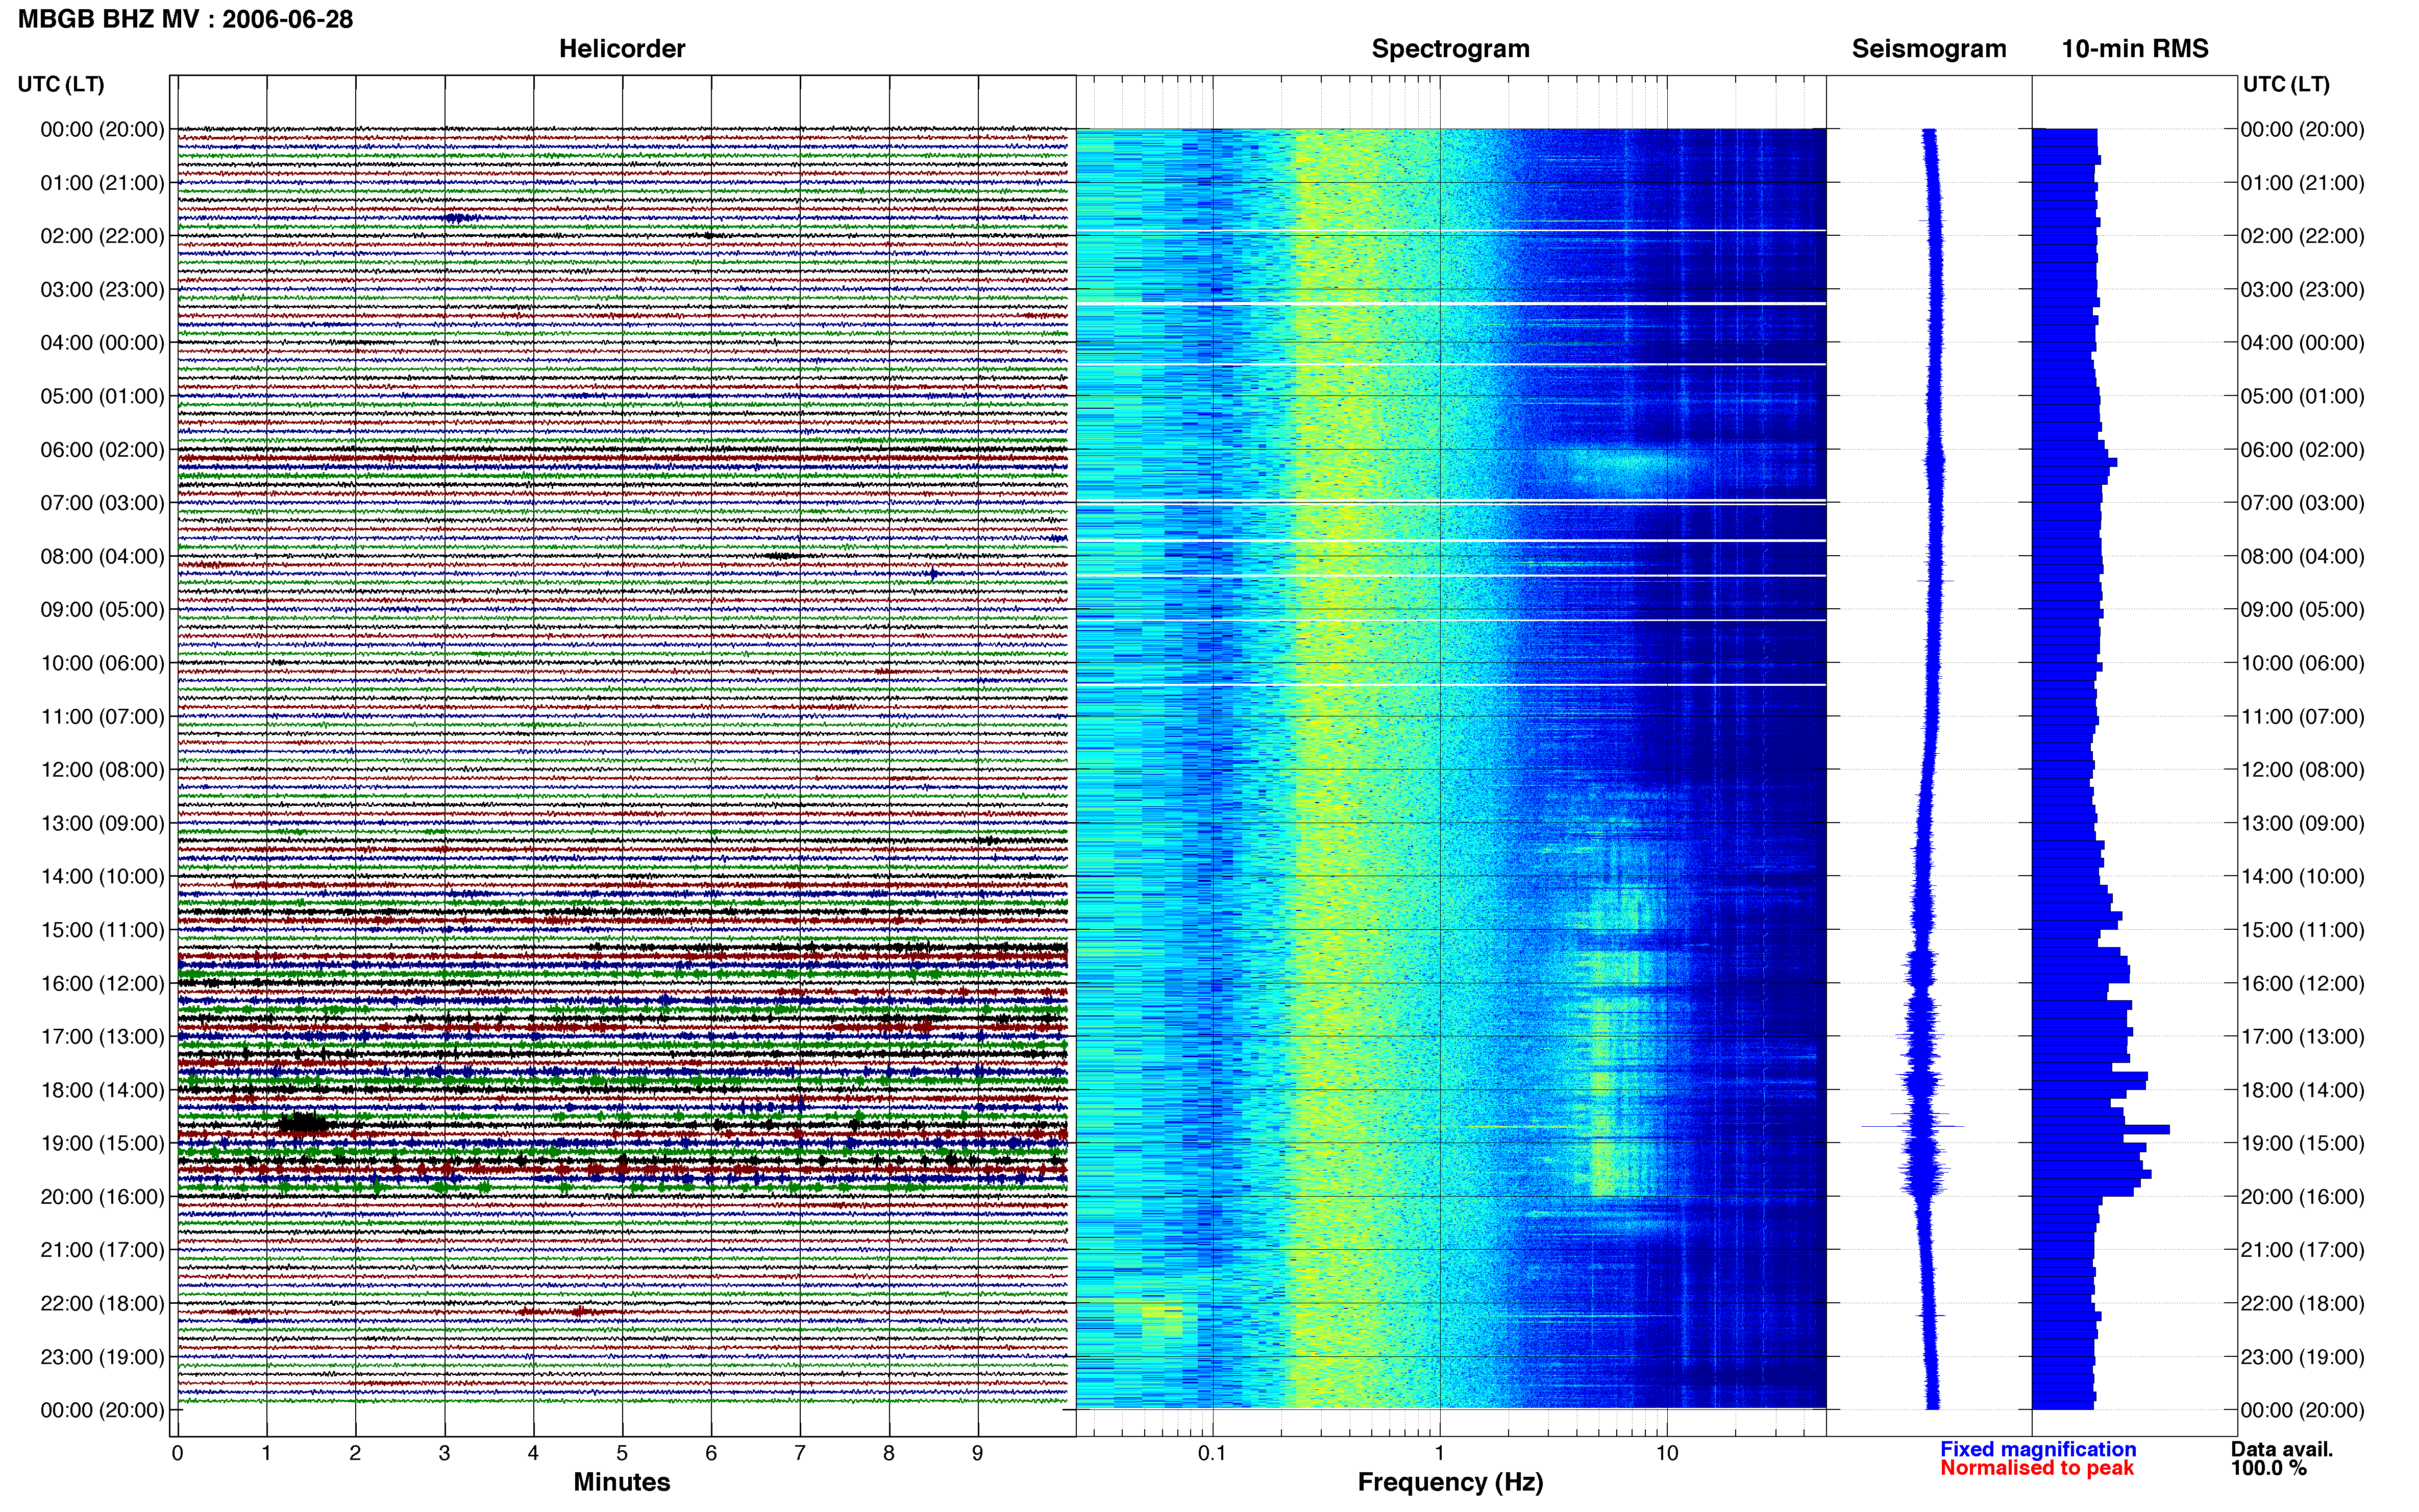Click the left '20:00 (16:00)' time label
Viewport: 2419px width, 1512px height.
pyautogui.click(x=102, y=1196)
